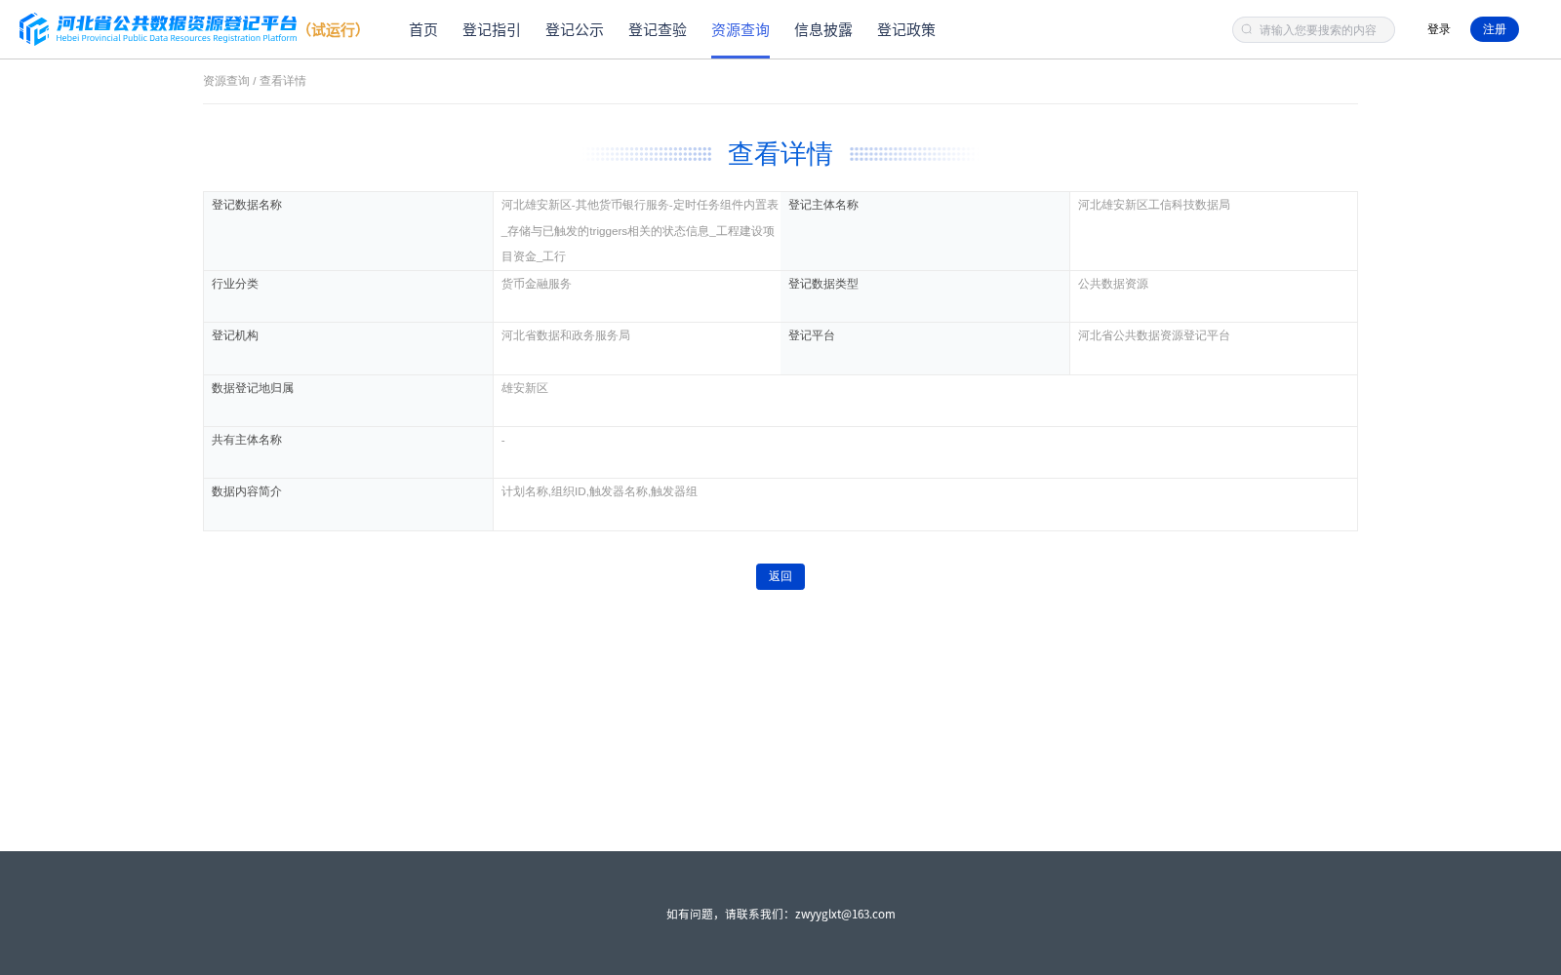Click the data name value starting 河北雄安新区-其他货币
The width and height of the screenshot is (1561, 975).
[640, 231]
